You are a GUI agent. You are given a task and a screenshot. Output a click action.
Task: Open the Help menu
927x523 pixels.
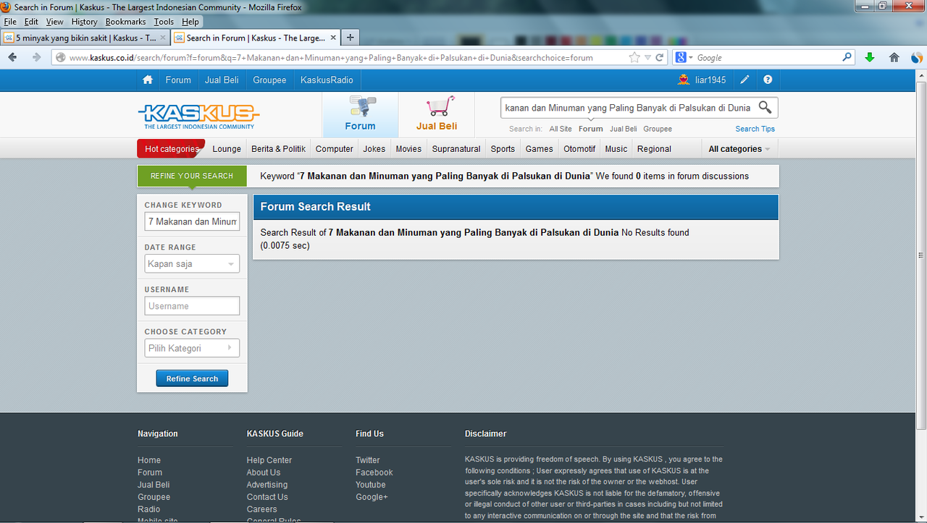tap(190, 22)
